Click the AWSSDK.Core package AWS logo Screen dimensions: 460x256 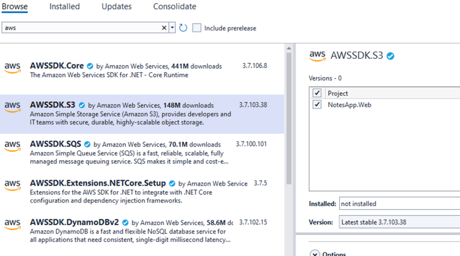pyautogui.click(x=13, y=67)
